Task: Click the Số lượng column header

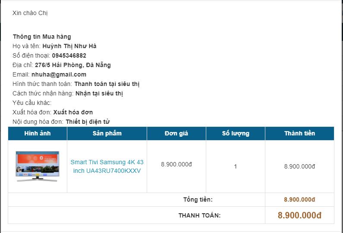Action: (236, 133)
